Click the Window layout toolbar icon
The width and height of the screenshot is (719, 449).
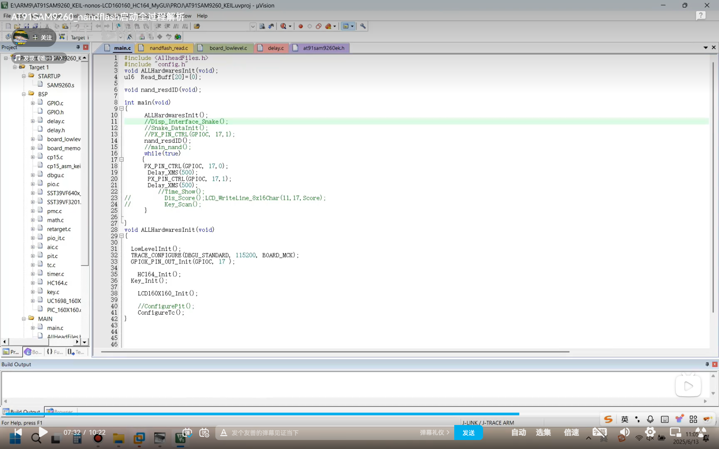point(346,26)
